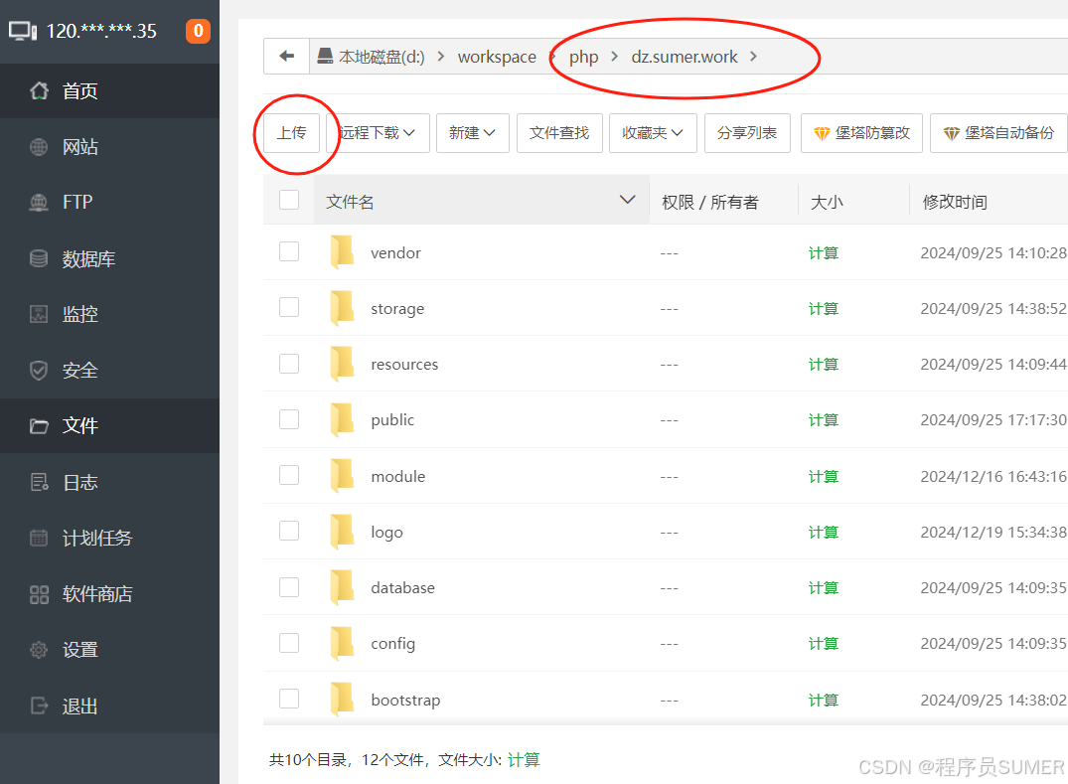Click the server monitor icon beside the IP
This screenshot has width=1068, height=784.
[23, 32]
